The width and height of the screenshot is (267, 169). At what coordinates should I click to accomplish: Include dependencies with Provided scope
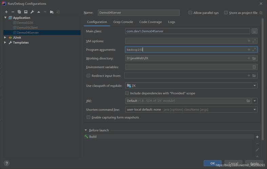coord(127,93)
